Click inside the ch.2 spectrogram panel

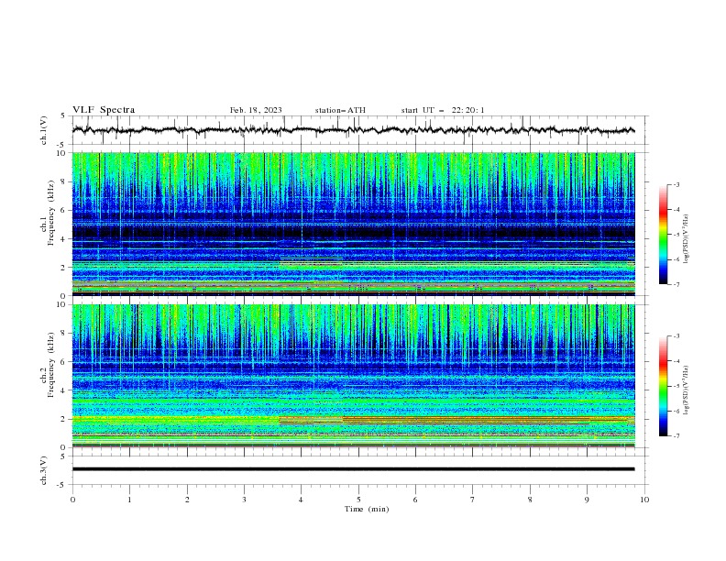click(x=353, y=376)
